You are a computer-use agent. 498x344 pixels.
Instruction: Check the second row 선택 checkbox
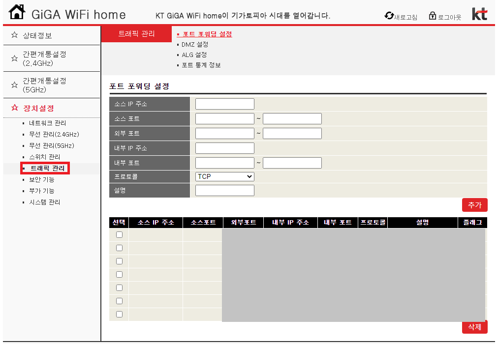[x=120, y=248]
